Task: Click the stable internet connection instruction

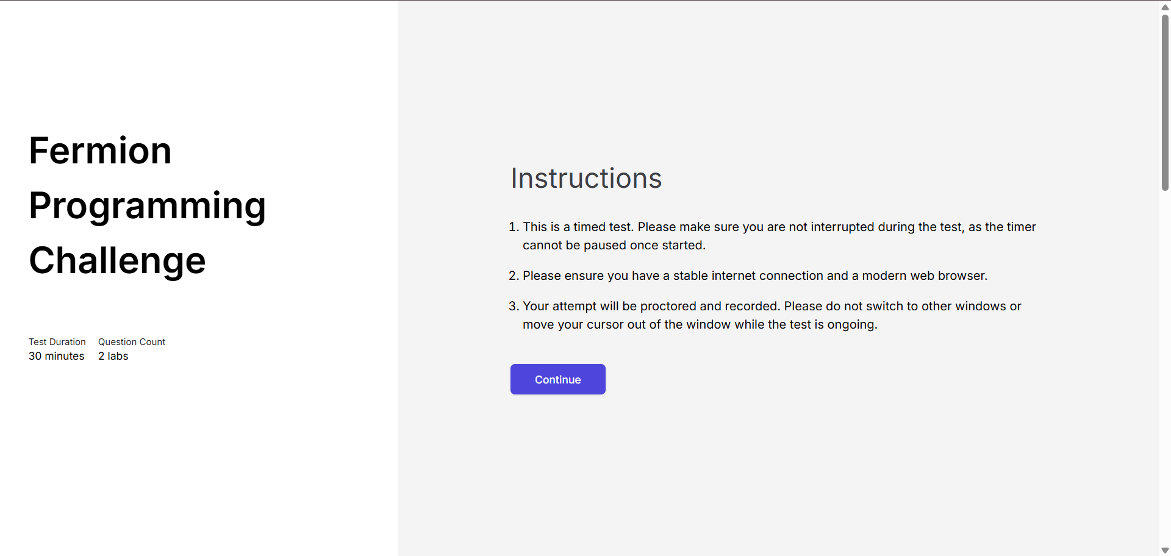Action: tap(754, 276)
